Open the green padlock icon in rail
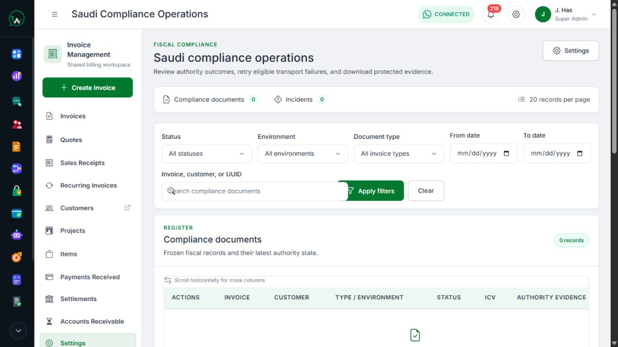Viewport: 618px width, 347px height. [17, 191]
